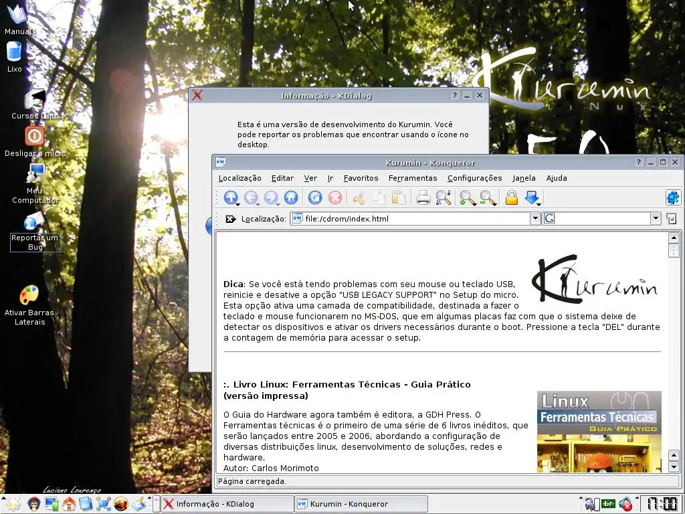
Task: Expand the Back button history arrow
Action: tap(258, 205)
